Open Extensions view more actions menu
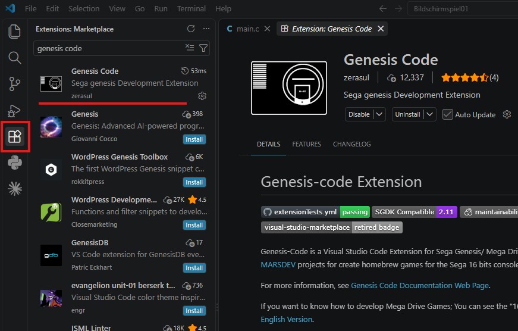 pyautogui.click(x=206, y=29)
